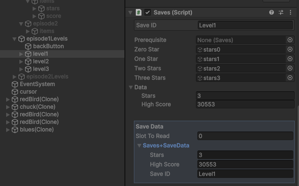Image resolution: width=299 pixels, height=186 pixels.
Task: Click Save Data Save ID field
Action: [x=245, y=174]
